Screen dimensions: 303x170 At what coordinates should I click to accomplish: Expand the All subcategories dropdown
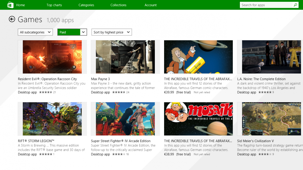pos(35,32)
